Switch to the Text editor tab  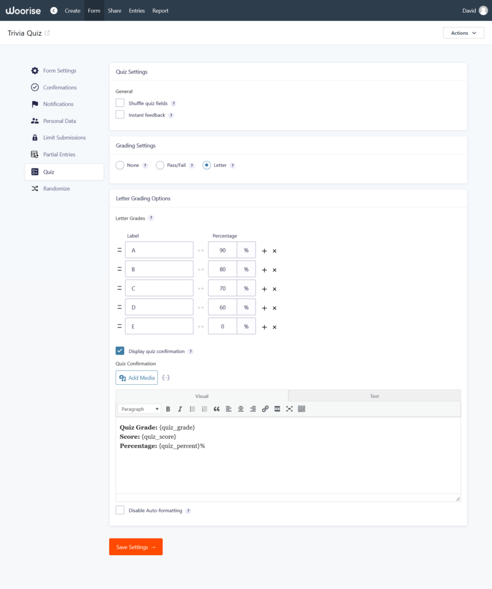point(374,396)
